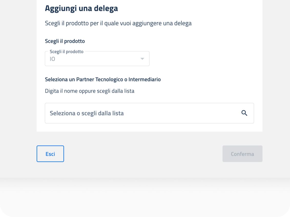Click the Seleziona o scegli dalla lista placeholder
Screen dimensions: 290x217
(x=87, y=113)
